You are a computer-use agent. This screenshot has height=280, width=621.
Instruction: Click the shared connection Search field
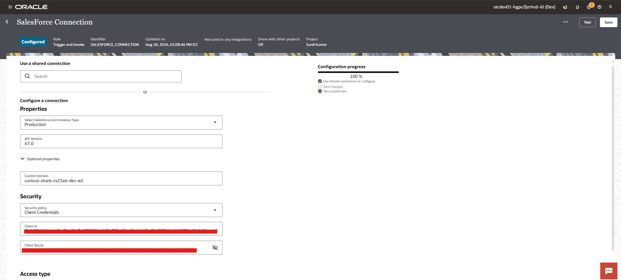101,76
